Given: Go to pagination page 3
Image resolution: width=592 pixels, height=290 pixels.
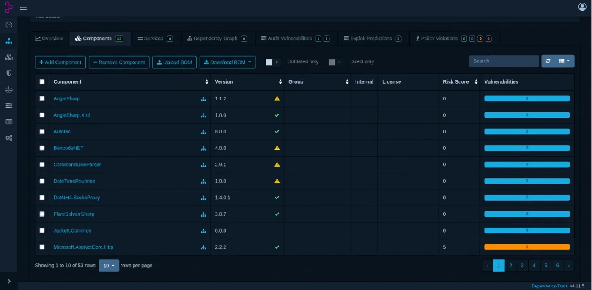Looking at the screenshot, I should [x=522, y=266].
